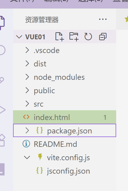Refresh the explorer with the circular arrow icon
Screen dimensions: 128x191
click(88, 37)
